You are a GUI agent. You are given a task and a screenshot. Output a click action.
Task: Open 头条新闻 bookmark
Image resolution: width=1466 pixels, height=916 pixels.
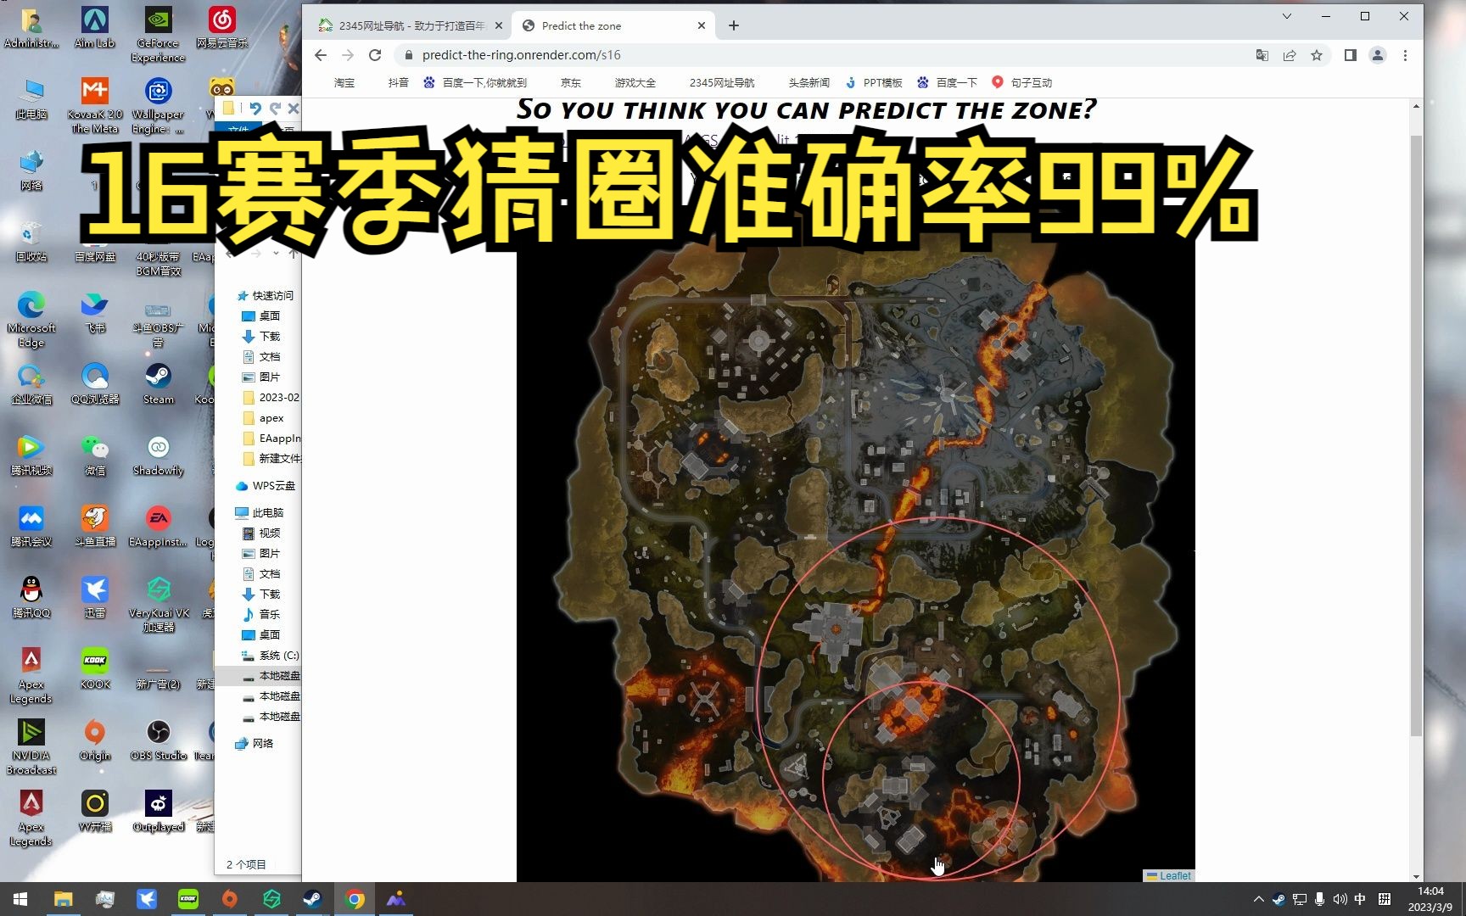click(809, 82)
